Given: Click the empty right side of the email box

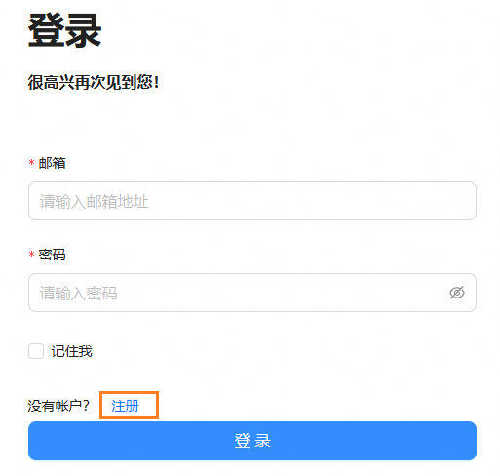Looking at the screenshot, I should [x=358, y=201].
